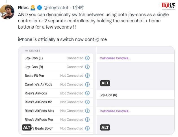Open info icon for Joy-Con (R)
Viewport: 178px width, 137px height.
pos(87,67)
